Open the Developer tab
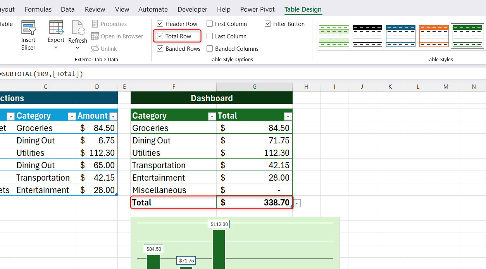Image resolution: width=486 pixels, height=269 pixels. pyautogui.click(x=192, y=9)
